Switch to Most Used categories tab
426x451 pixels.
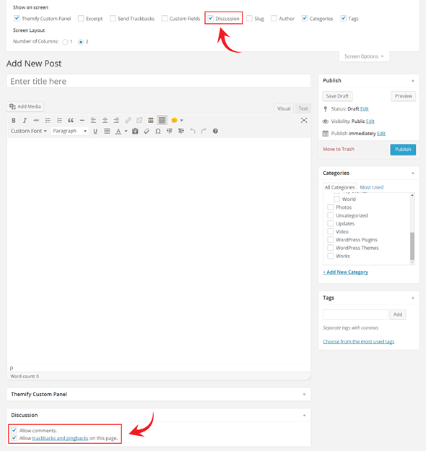(372, 187)
